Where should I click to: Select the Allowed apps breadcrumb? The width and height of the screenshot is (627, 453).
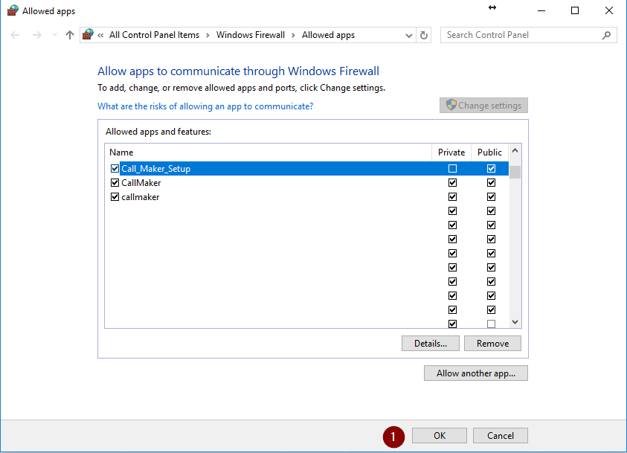pos(328,35)
